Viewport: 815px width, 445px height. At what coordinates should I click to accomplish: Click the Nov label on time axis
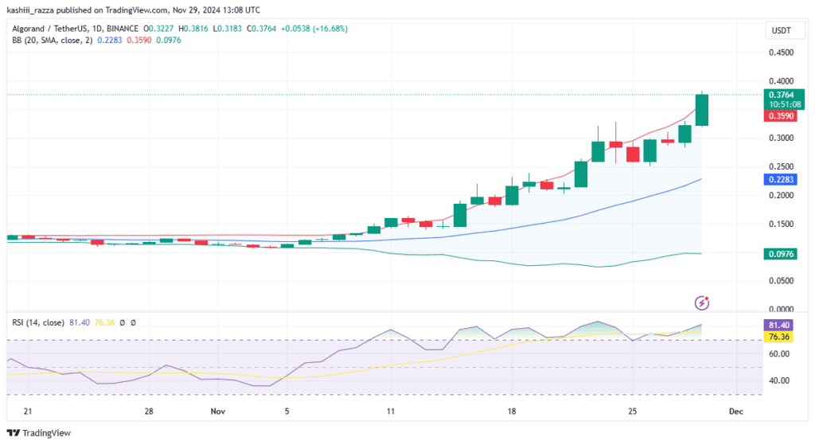pos(218,412)
